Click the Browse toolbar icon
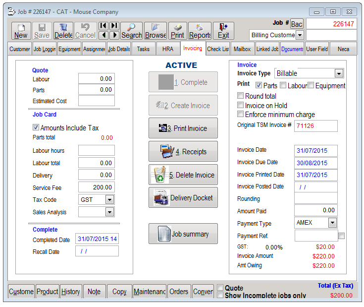Screen dimensions: 364x307 [x=156, y=31]
